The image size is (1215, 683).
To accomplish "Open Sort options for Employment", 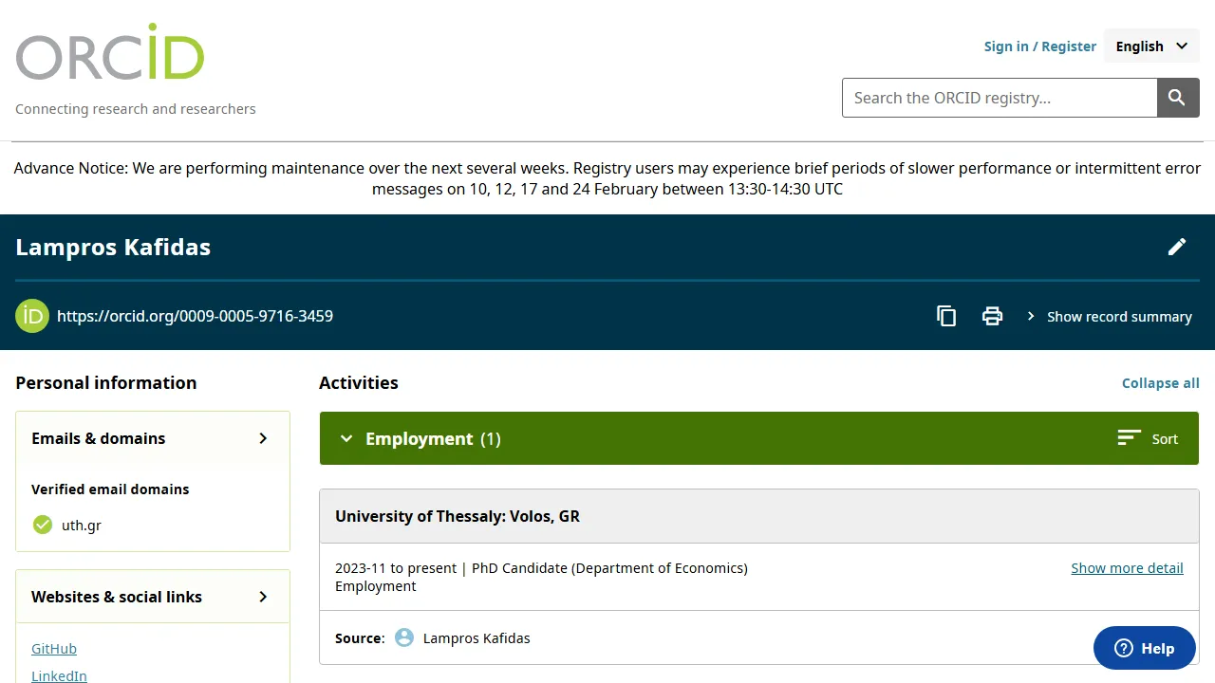I will [x=1148, y=438].
